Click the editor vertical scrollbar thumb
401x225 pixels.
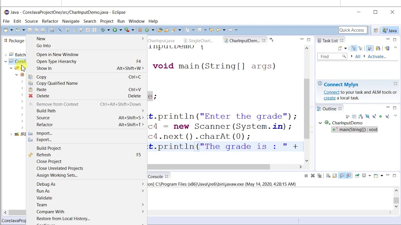coord(307,108)
